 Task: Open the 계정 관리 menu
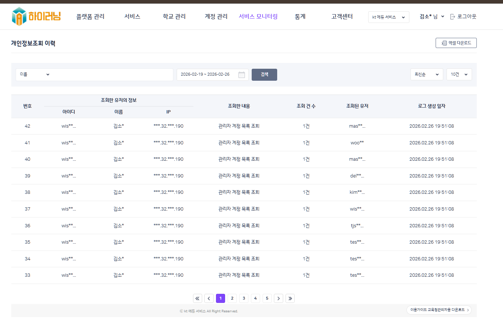coord(216,16)
